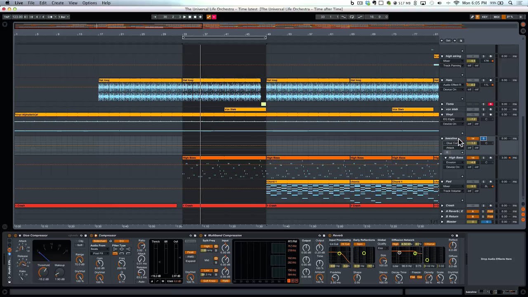Screen dimensions: 528x297
Task: Click the Stop button in transport
Action: tap(190, 17)
